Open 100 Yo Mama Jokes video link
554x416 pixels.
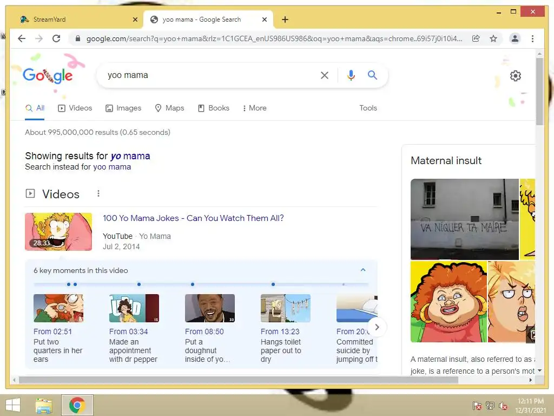(x=193, y=218)
